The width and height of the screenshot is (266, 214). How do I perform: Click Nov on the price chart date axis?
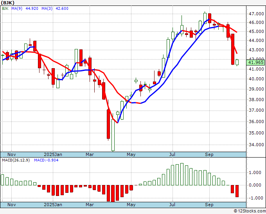coord(11,154)
